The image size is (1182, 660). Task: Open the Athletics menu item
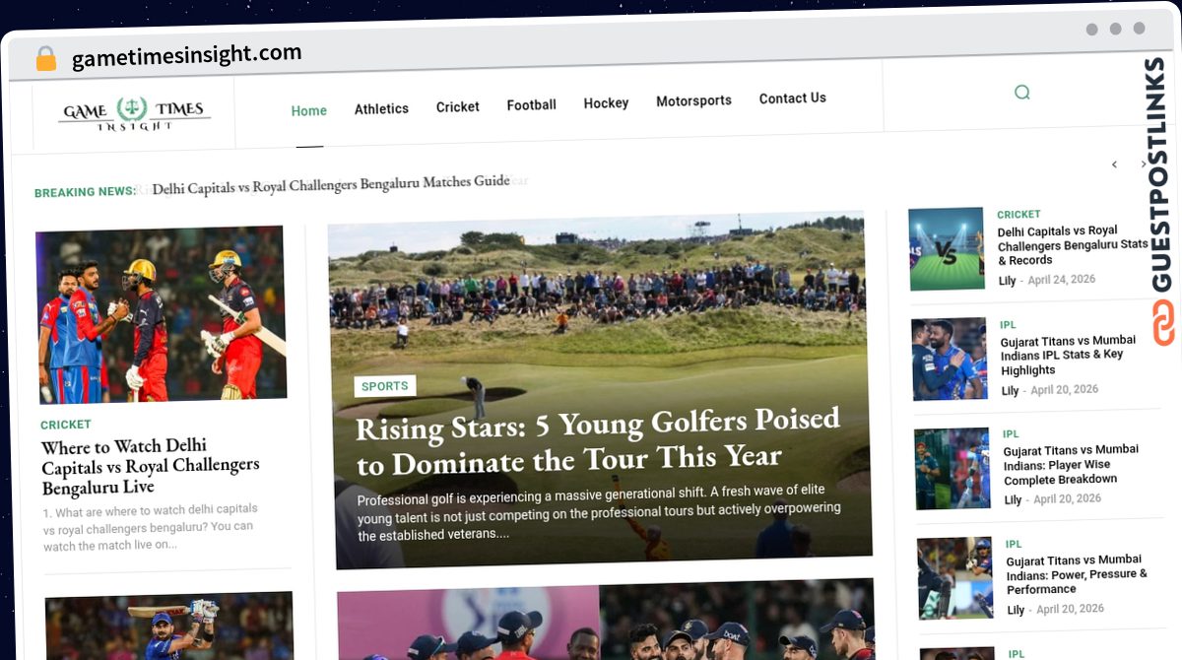[381, 108]
